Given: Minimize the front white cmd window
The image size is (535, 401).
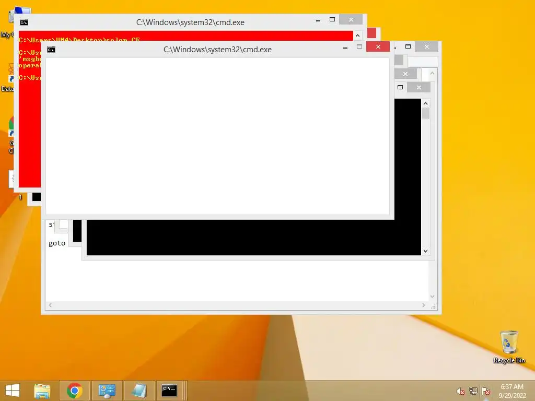Looking at the screenshot, I should click(x=345, y=48).
